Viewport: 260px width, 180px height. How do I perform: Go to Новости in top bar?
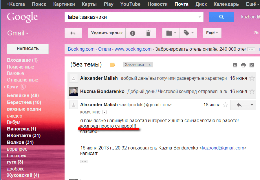(x=158, y=4)
